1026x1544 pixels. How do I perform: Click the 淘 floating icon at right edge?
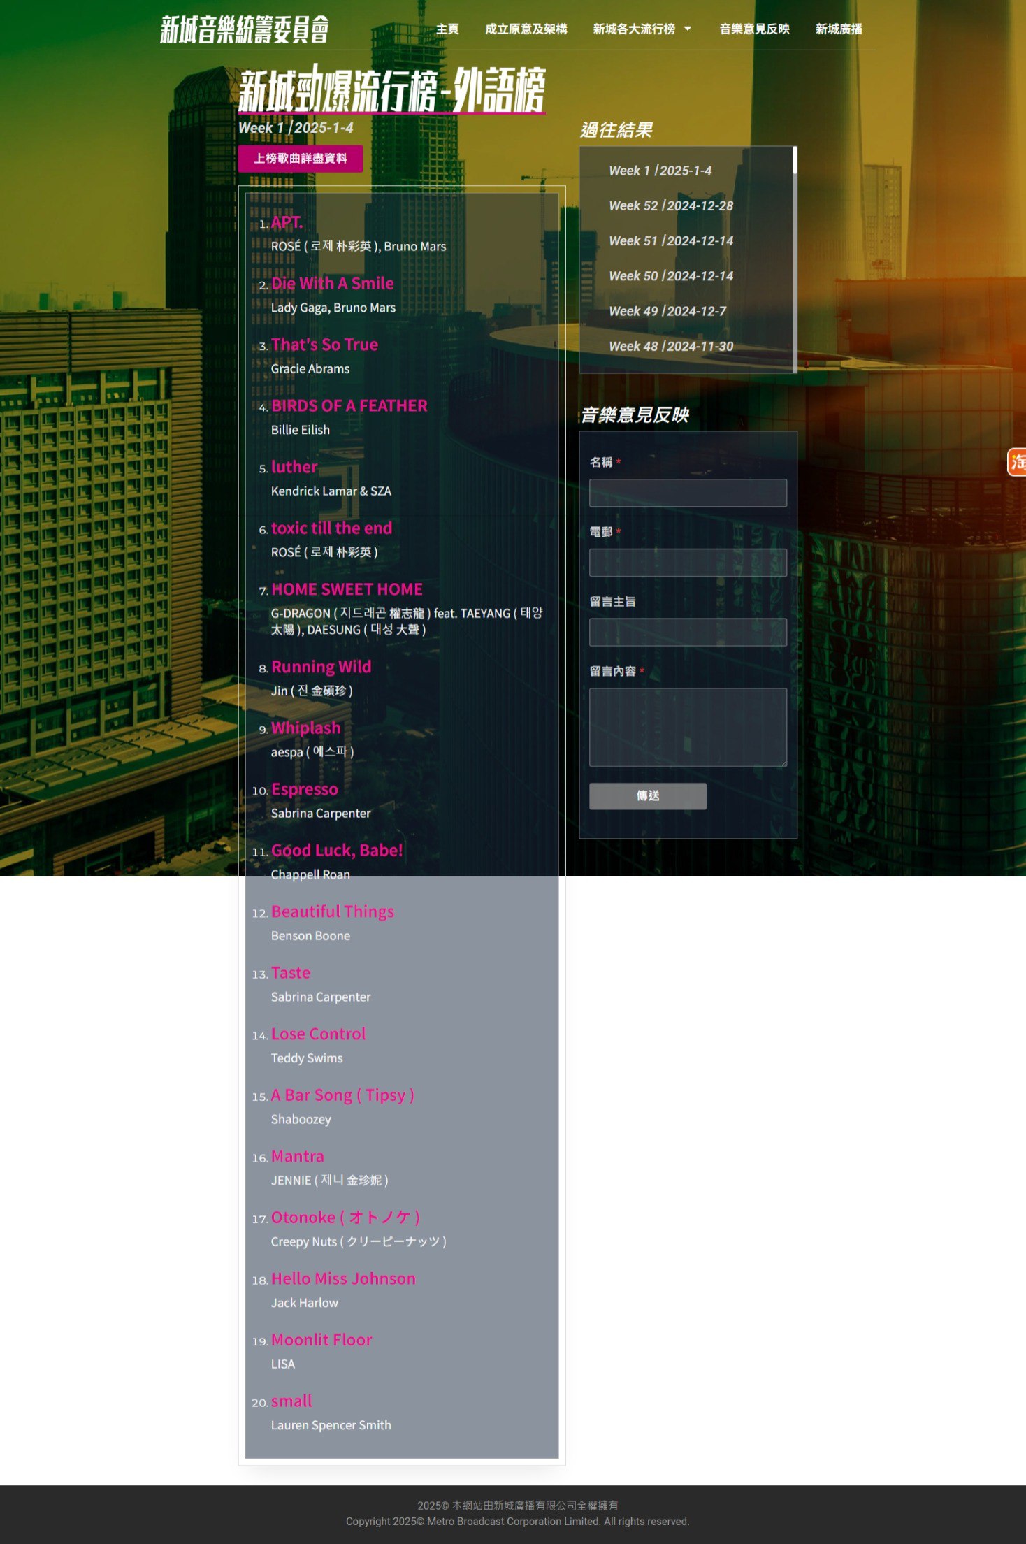click(1017, 462)
